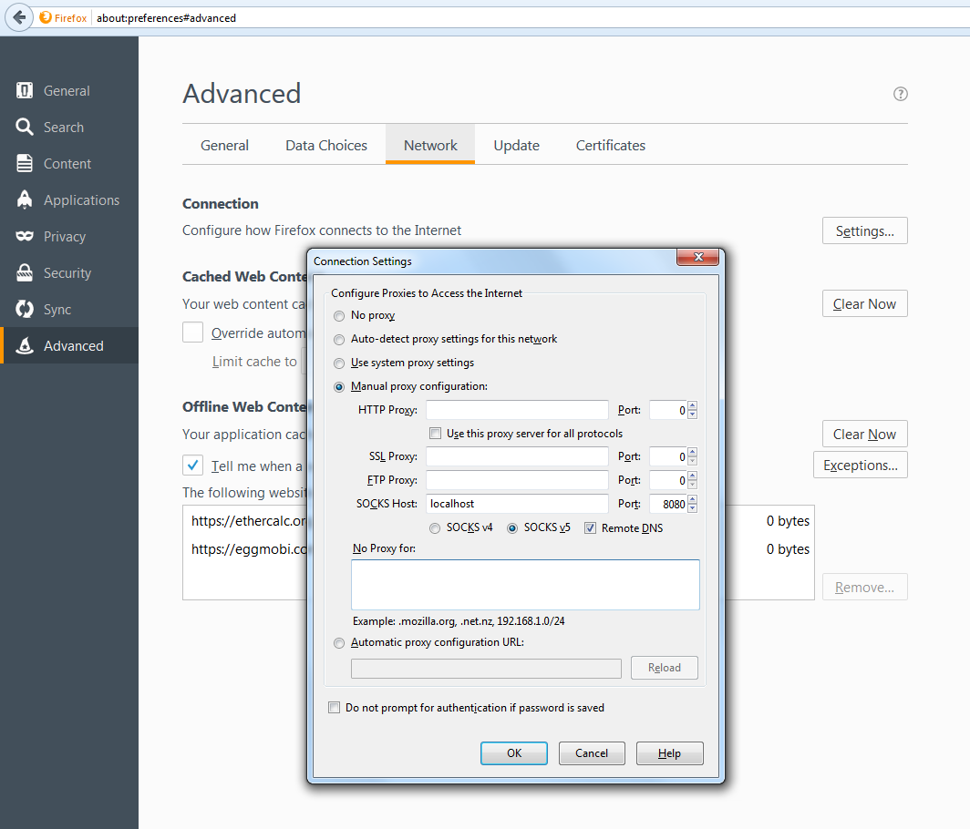Viewport: 970px width, 829px height.
Task: Choose SOCKS v4 protocol
Action: coord(435,528)
